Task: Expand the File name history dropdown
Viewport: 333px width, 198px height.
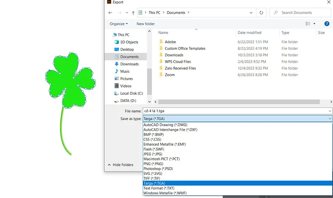Action: pyautogui.click(x=329, y=111)
